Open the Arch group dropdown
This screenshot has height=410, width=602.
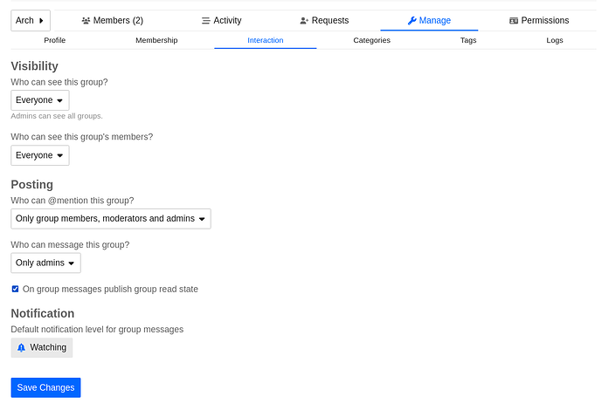point(31,20)
